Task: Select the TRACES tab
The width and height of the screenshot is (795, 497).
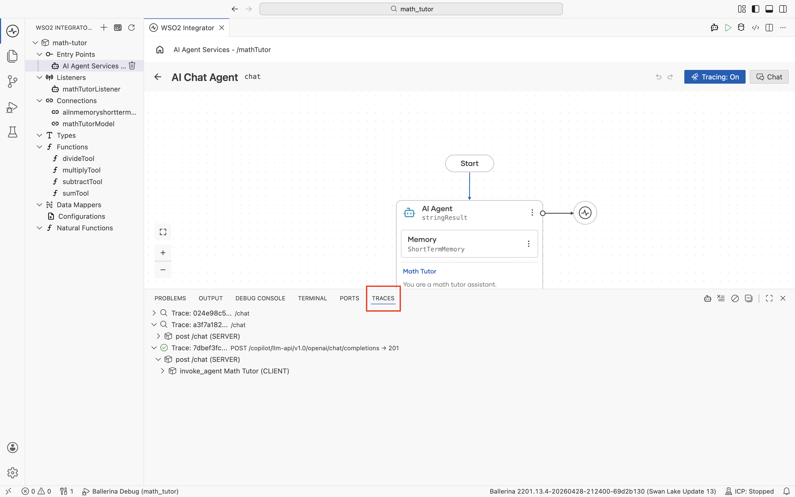Action: pyautogui.click(x=383, y=298)
